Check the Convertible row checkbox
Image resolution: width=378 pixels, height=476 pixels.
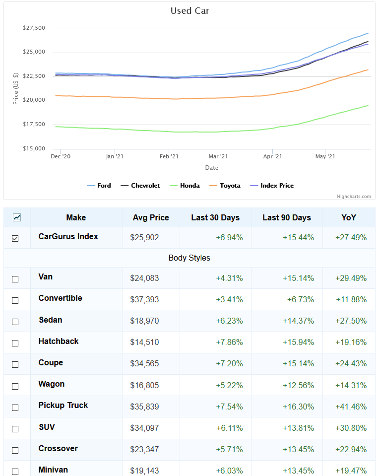[x=15, y=300]
